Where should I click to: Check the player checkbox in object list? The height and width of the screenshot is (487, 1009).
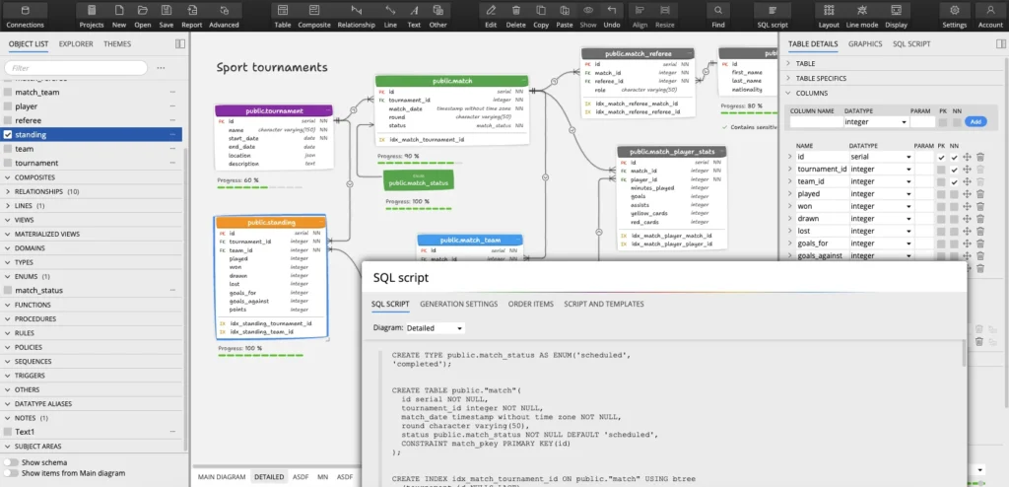click(8, 106)
